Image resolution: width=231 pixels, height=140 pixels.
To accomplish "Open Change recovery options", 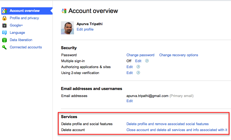I will 178,55.
